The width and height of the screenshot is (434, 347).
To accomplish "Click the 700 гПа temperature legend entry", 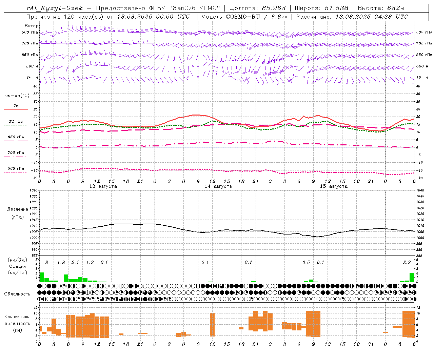I will click(x=16, y=153).
